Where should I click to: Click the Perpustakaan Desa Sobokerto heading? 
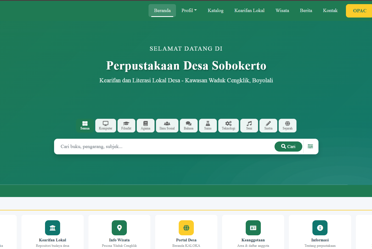pyautogui.click(x=186, y=66)
